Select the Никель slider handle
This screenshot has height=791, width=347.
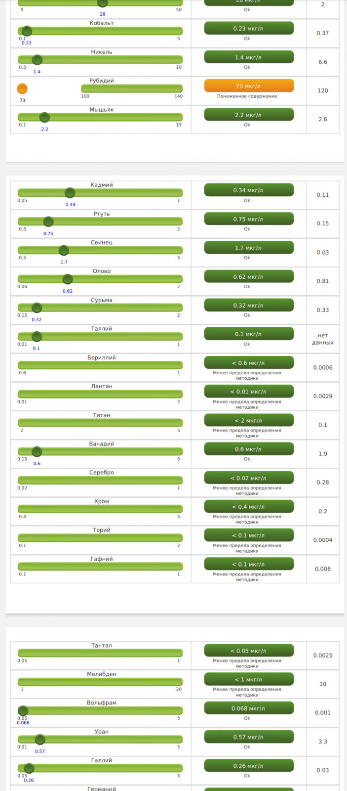pos(37,60)
